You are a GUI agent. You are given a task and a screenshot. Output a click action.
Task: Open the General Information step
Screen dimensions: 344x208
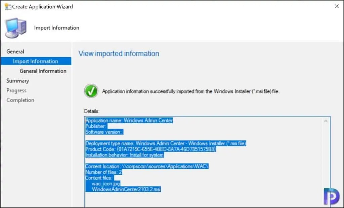pyautogui.click(x=43, y=71)
